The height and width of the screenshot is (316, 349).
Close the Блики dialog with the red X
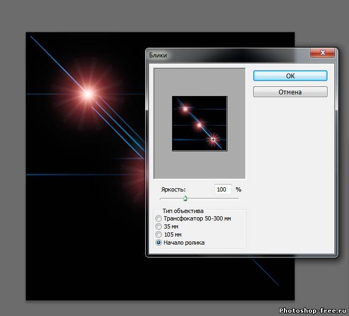click(323, 53)
